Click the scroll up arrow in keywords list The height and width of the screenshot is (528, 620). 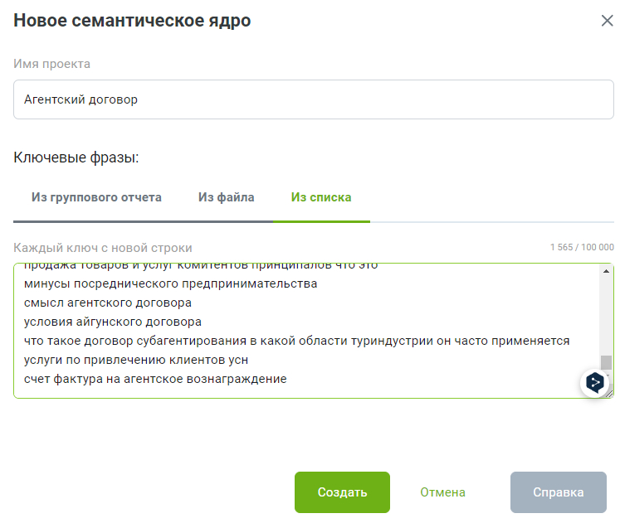[606, 271]
